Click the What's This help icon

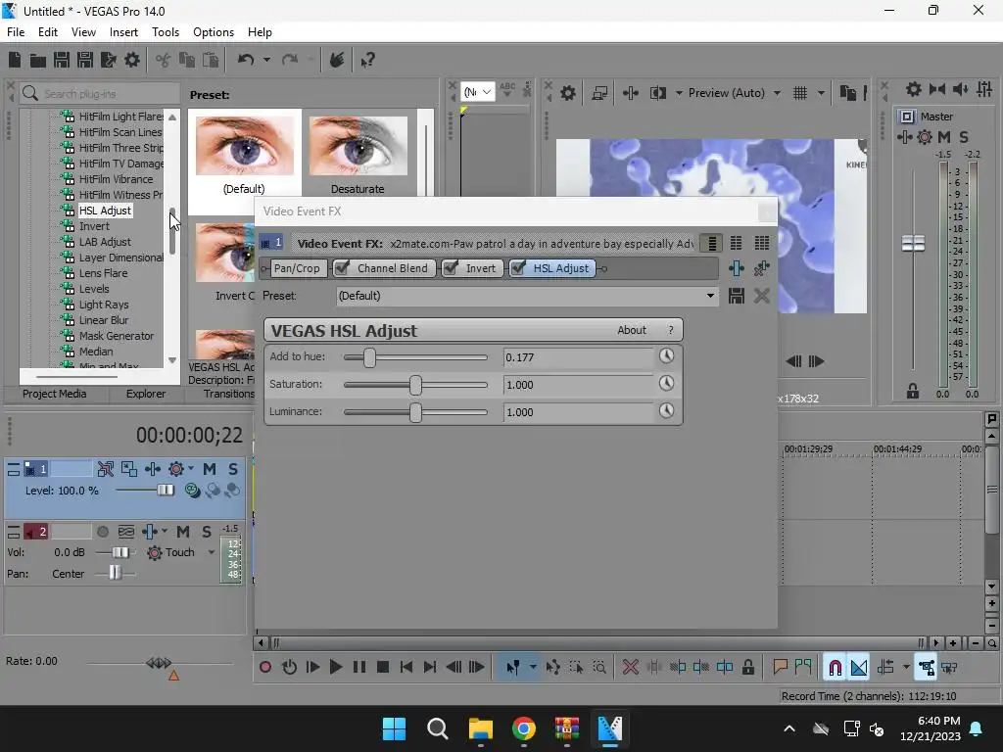(x=367, y=60)
